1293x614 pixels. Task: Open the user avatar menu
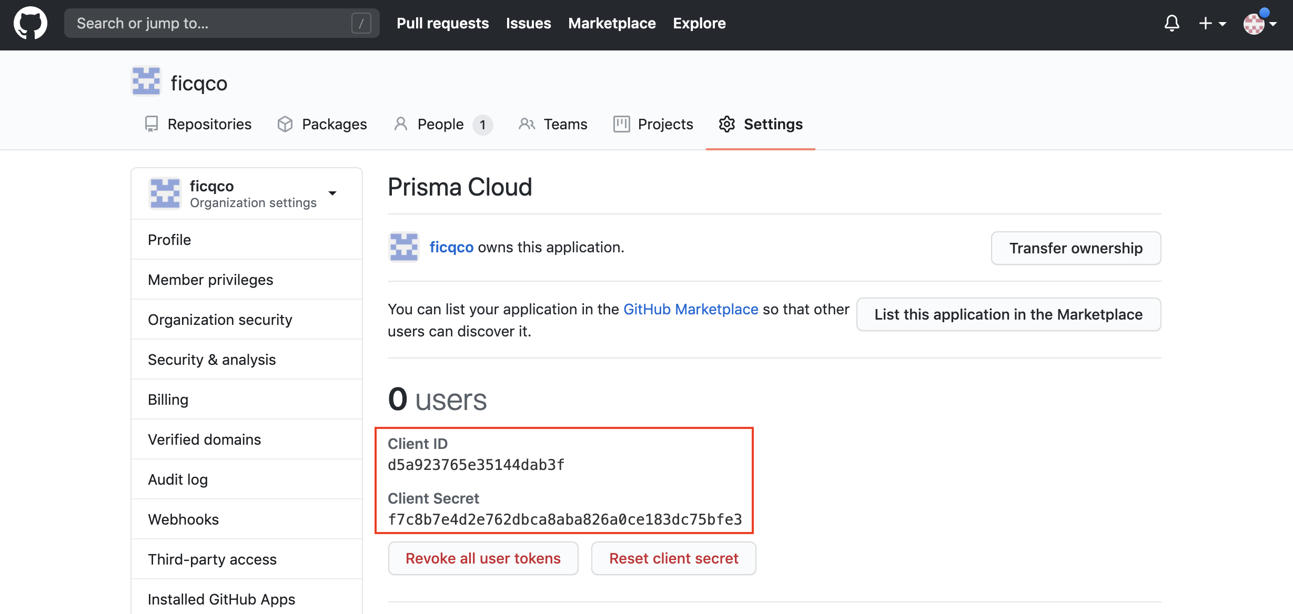tap(1259, 23)
